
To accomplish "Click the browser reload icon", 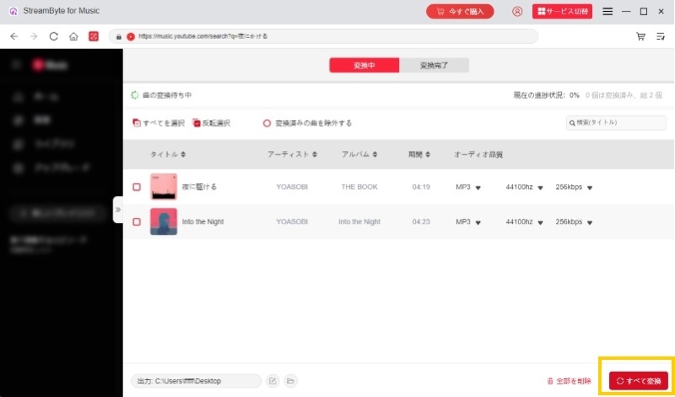I will click(54, 36).
